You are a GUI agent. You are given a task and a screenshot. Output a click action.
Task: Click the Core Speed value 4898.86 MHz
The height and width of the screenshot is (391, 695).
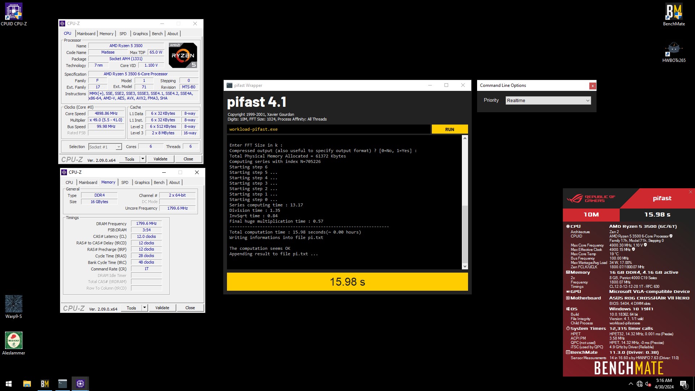106,113
